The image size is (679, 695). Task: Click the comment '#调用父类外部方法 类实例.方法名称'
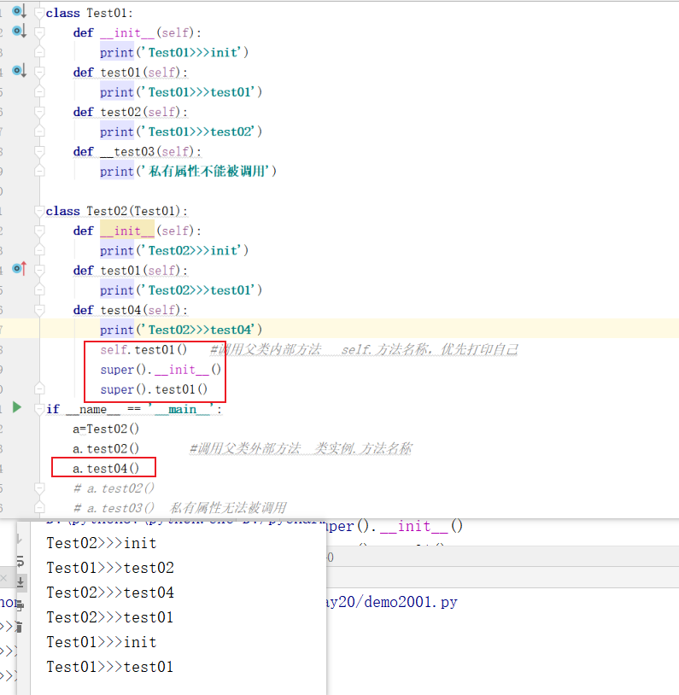tap(301, 448)
